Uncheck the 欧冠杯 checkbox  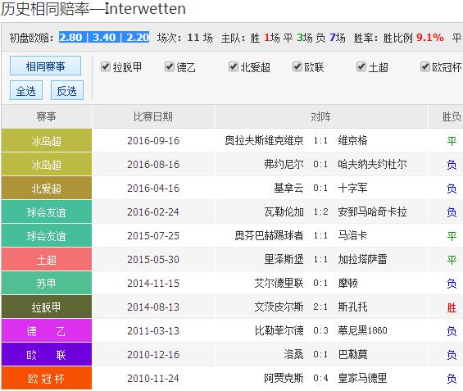425,66
